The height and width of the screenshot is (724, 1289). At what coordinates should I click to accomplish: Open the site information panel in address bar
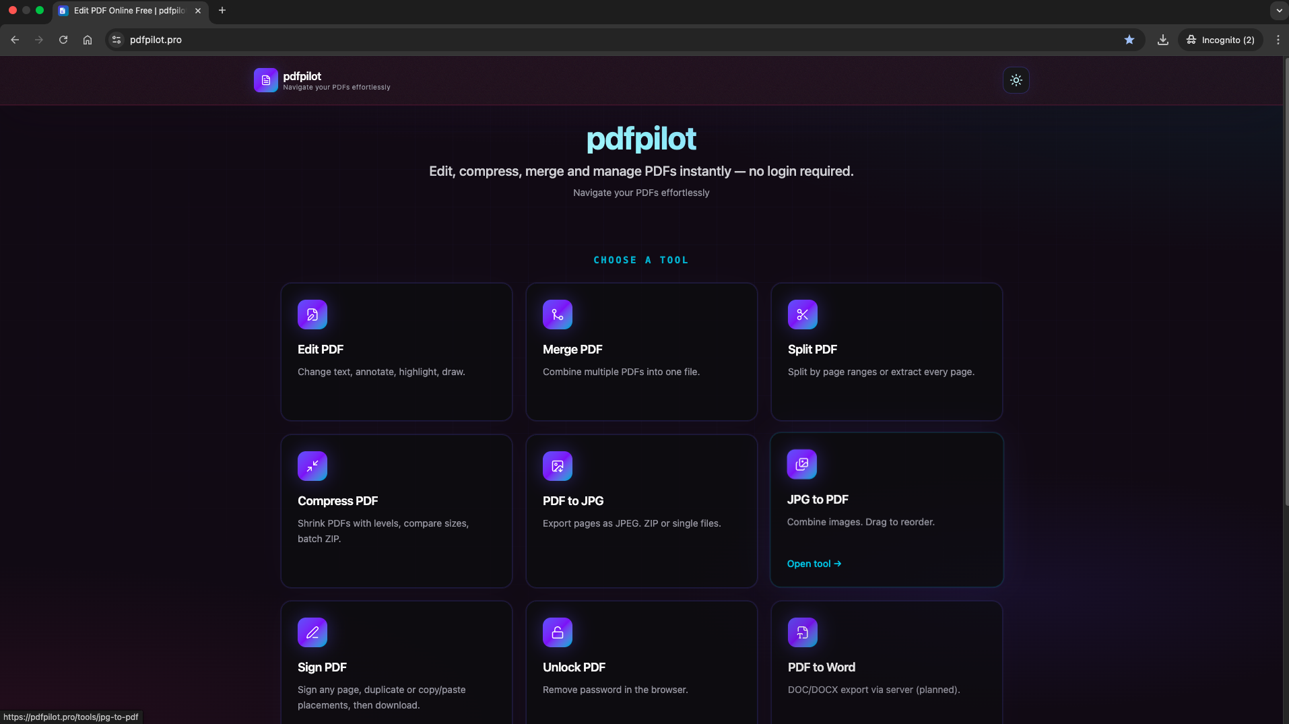[116, 40]
